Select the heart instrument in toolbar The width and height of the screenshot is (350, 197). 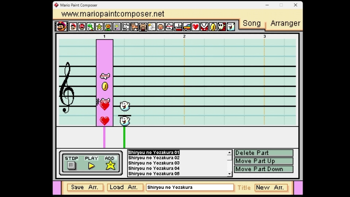click(x=196, y=27)
